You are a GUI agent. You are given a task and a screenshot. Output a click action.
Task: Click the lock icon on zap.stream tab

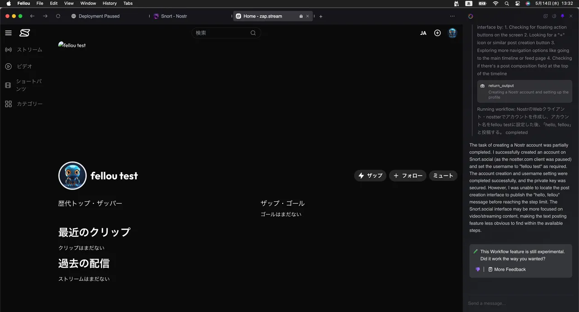(301, 16)
